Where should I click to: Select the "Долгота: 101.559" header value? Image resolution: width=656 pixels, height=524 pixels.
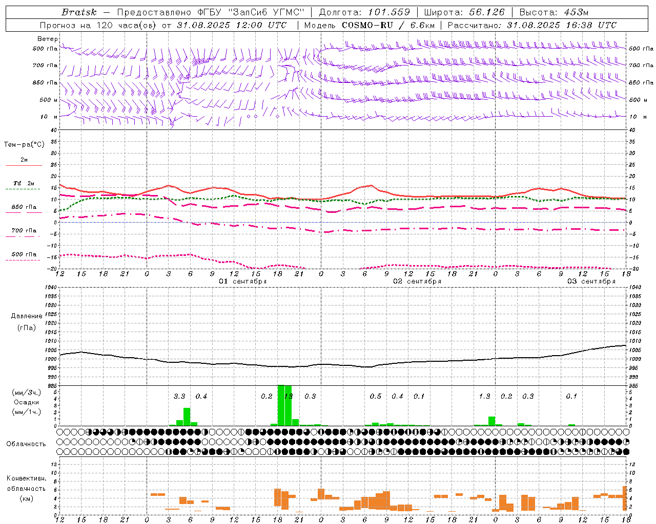coord(364,12)
